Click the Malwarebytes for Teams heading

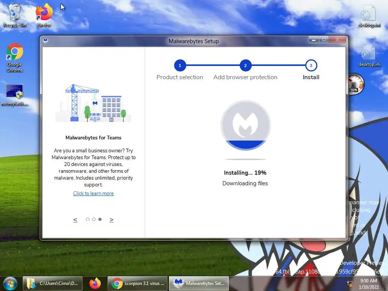click(x=93, y=138)
